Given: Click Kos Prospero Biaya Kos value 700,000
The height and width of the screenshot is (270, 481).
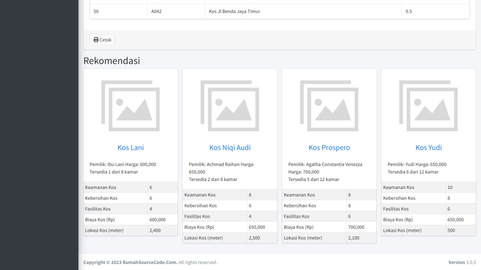Looking at the screenshot, I should (x=356, y=227).
